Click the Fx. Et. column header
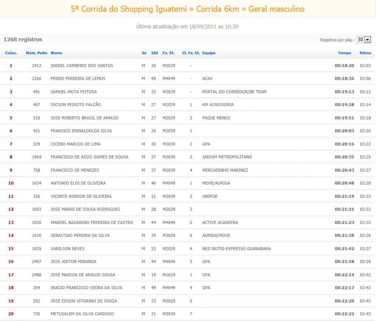The image size is (376, 321). tap(168, 53)
